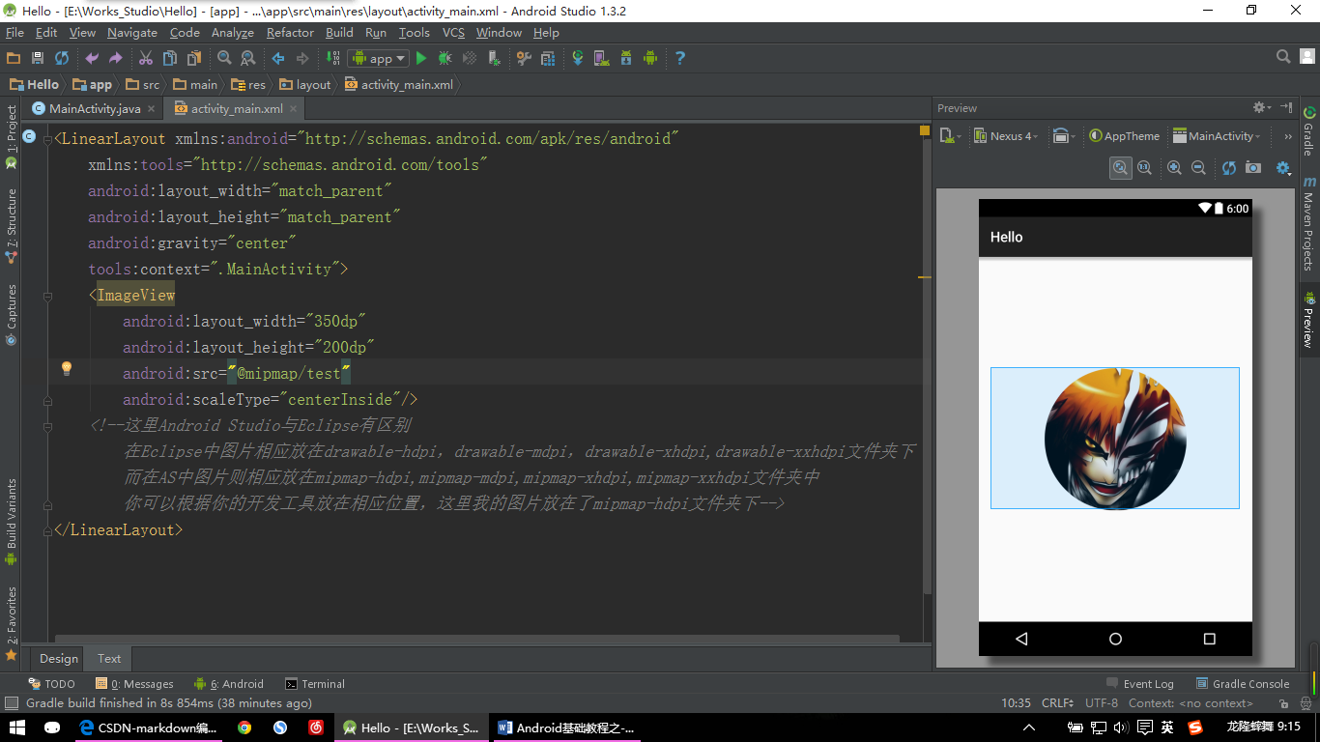This screenshot has height=742, width=1320.
Task: Select the Text editor tab
Action: (x=109, y=658)
